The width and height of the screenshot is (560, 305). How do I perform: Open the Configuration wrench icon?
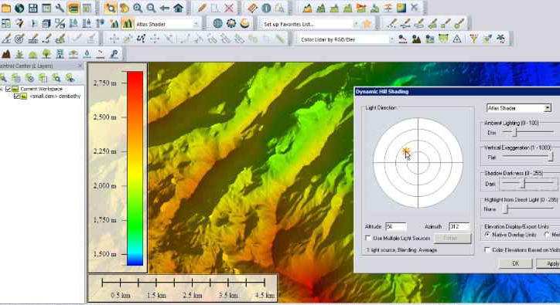(x=60, y=8)
